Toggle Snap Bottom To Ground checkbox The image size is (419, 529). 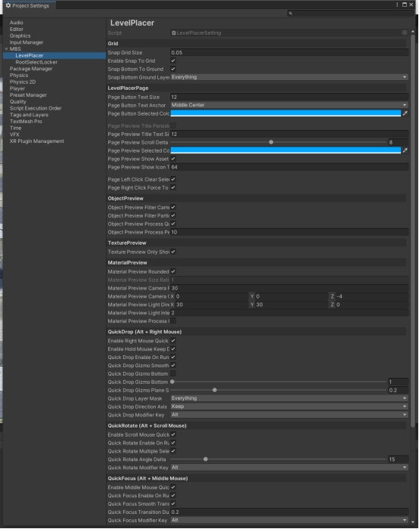[173, 69]
